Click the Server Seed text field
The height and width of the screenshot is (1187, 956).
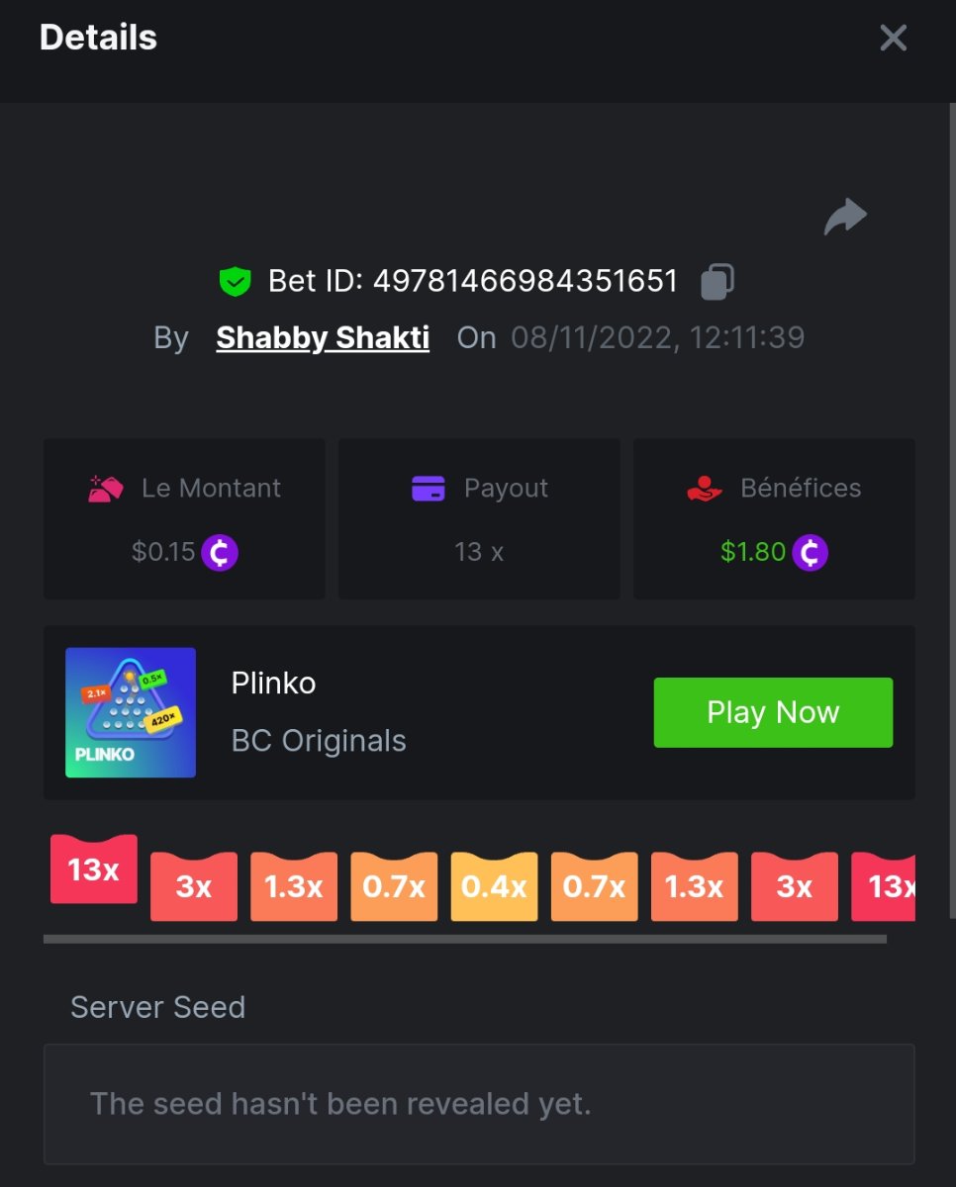(479, 1104)
